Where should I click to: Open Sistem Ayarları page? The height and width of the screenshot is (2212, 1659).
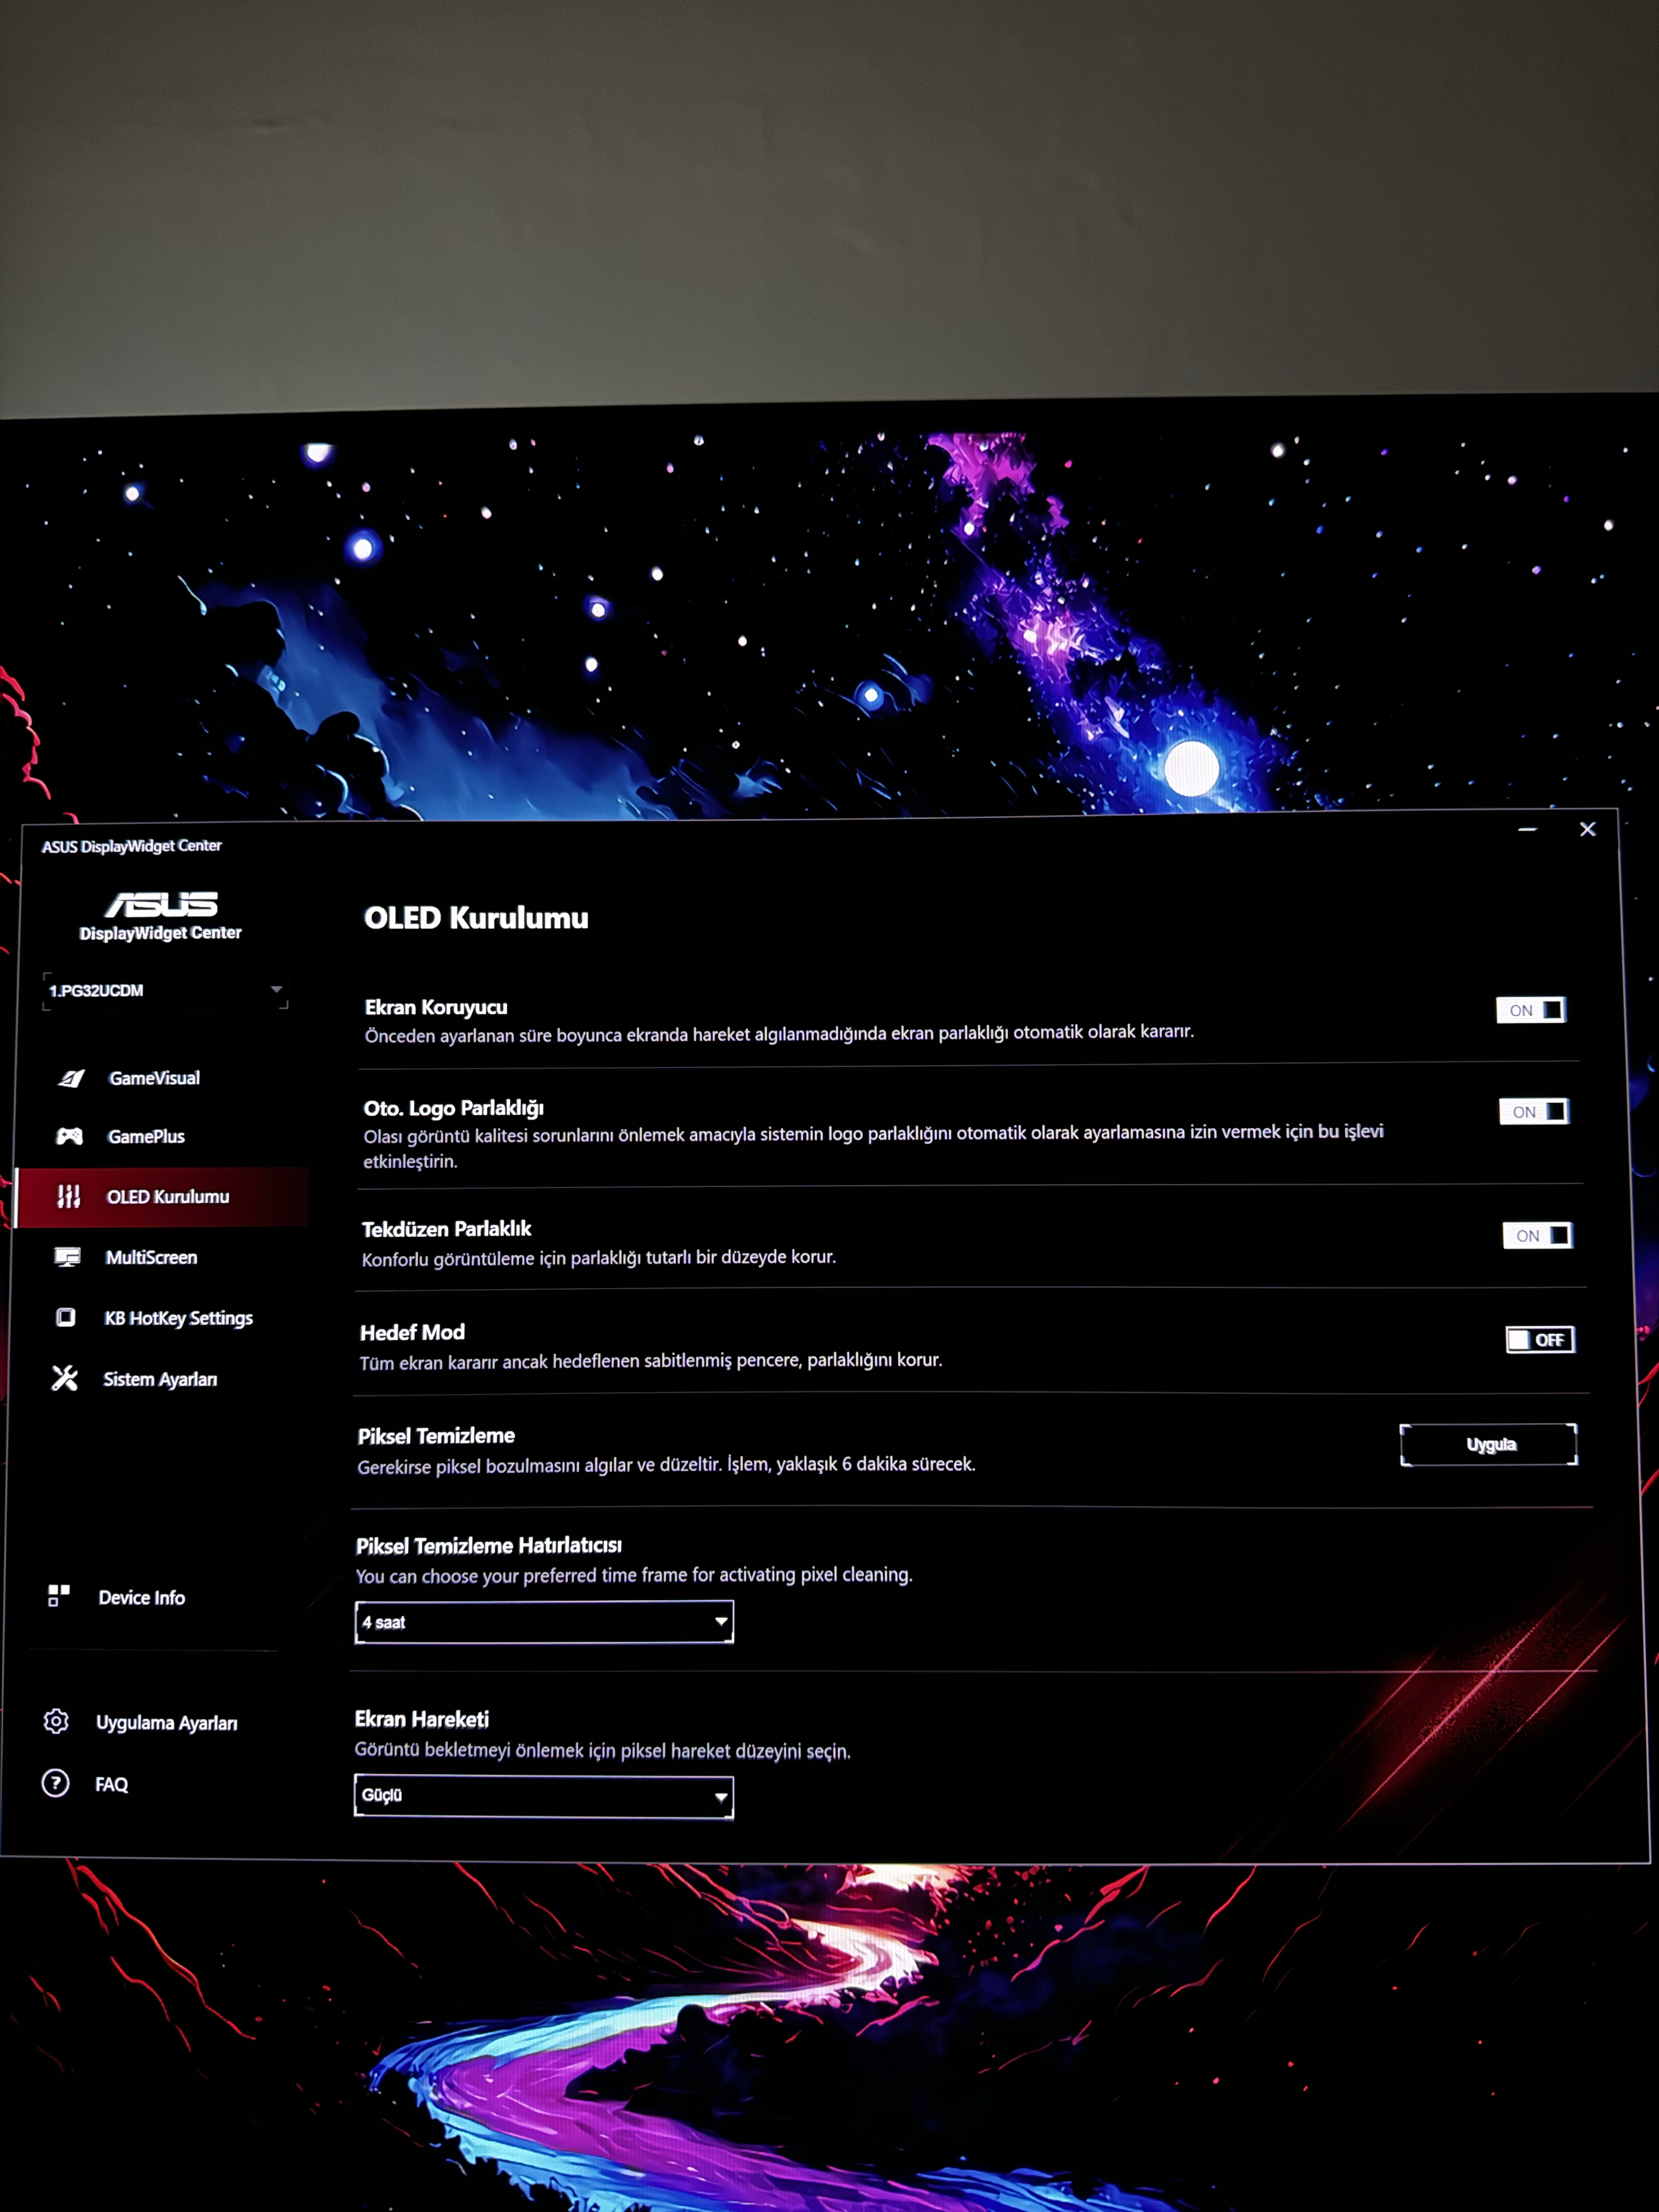pos(160,1379)
